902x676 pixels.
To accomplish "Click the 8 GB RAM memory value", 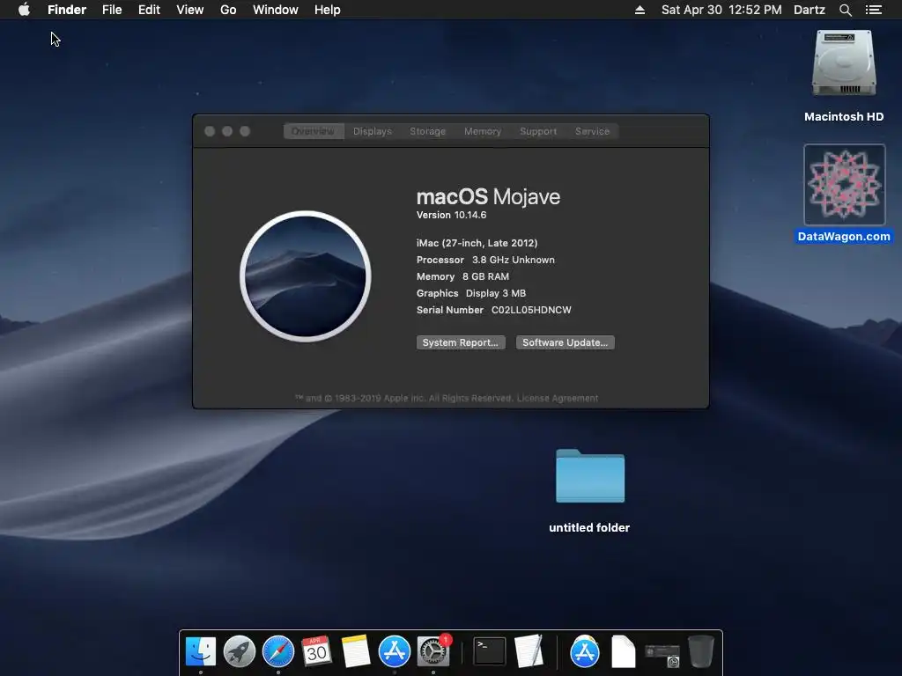I will [485, 276].
